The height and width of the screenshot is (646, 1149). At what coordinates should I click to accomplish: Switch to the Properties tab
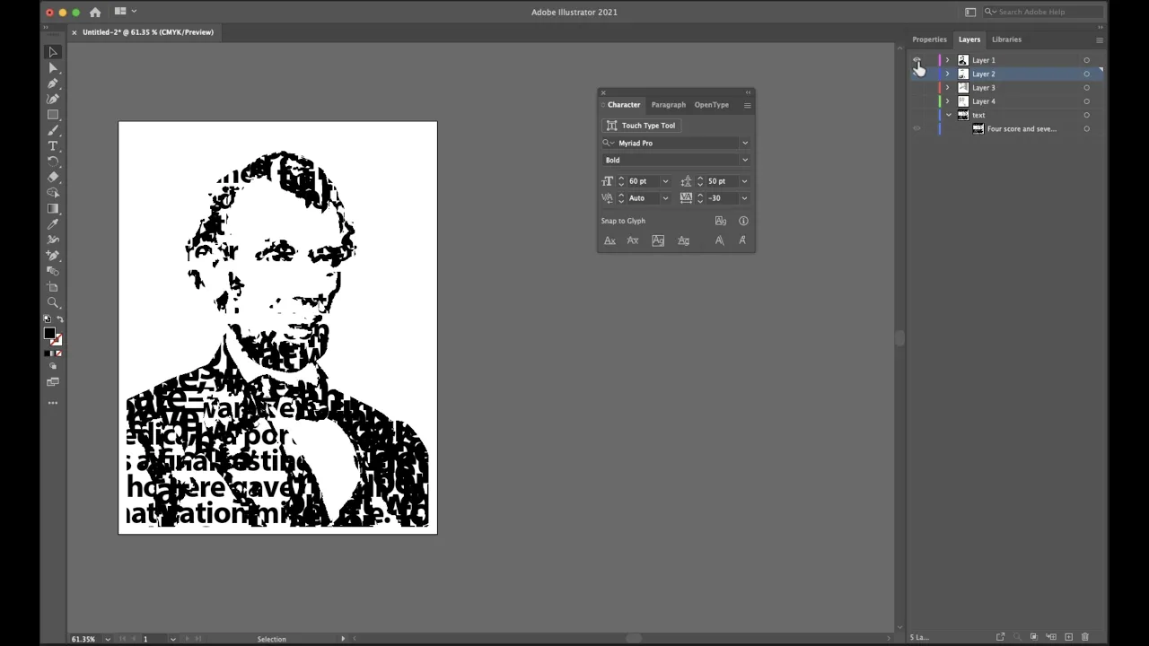pos(929,39)
